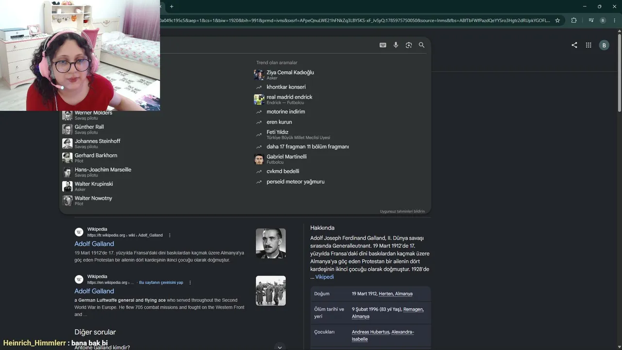
Task: Choose trending search Gabriel Martinelli
Action: tap(280, 159)
